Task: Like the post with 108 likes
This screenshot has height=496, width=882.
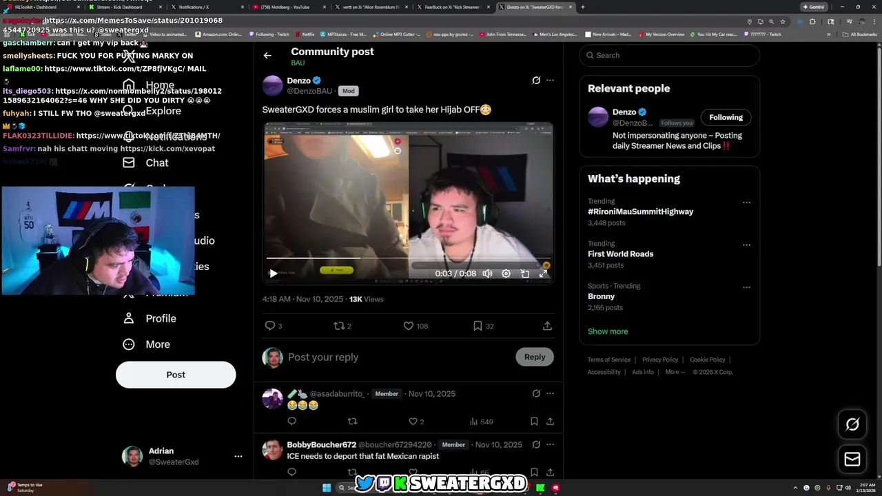Action: pyautogui.click(x=416, y=326)
